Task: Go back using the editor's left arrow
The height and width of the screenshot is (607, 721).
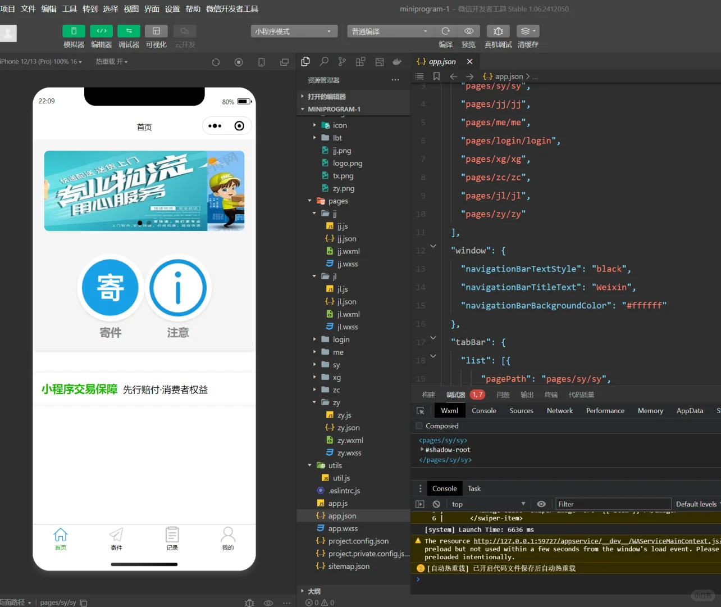Action: click(x=454, y=76)
